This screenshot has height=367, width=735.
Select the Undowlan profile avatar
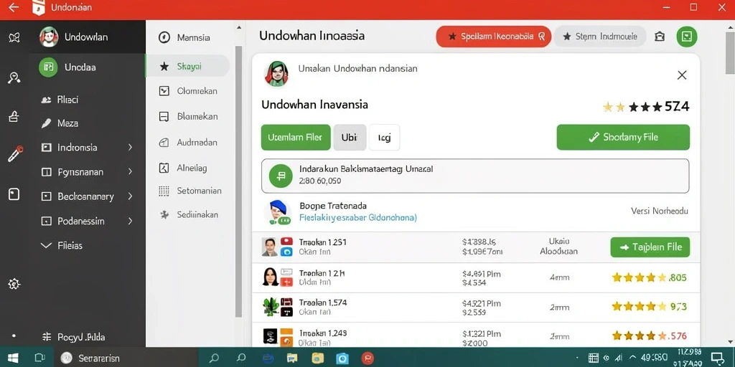[x=48, y=37]
